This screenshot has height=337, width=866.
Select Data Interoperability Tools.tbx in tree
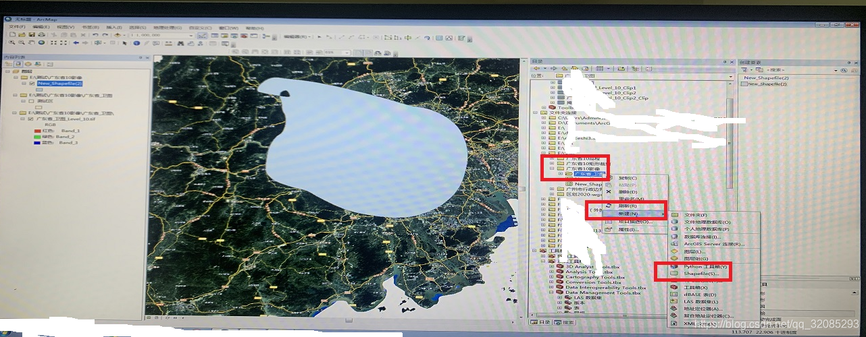[x=606, y=287]
